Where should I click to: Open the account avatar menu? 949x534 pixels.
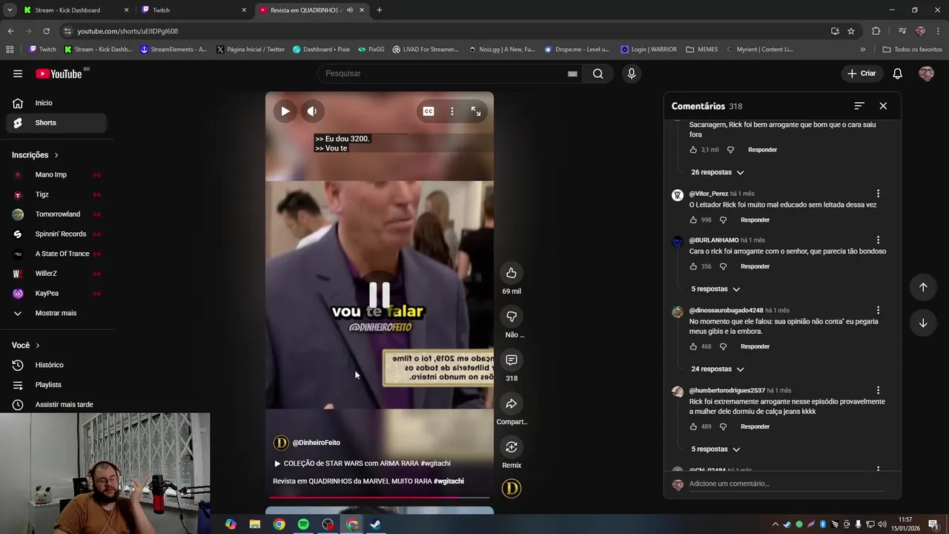point(926,73)
